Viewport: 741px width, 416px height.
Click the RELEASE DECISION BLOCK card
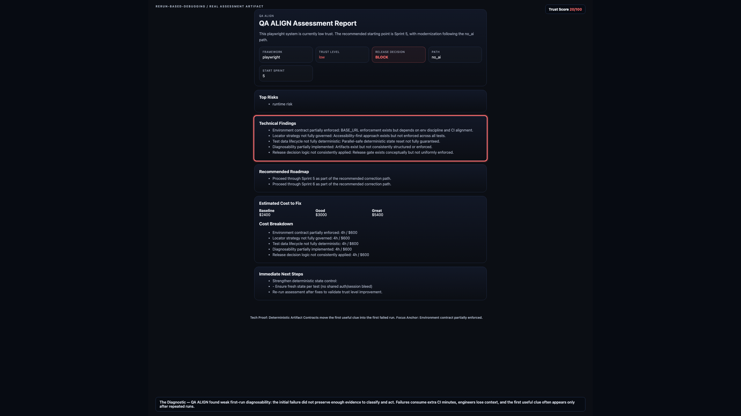coord(398,55)
